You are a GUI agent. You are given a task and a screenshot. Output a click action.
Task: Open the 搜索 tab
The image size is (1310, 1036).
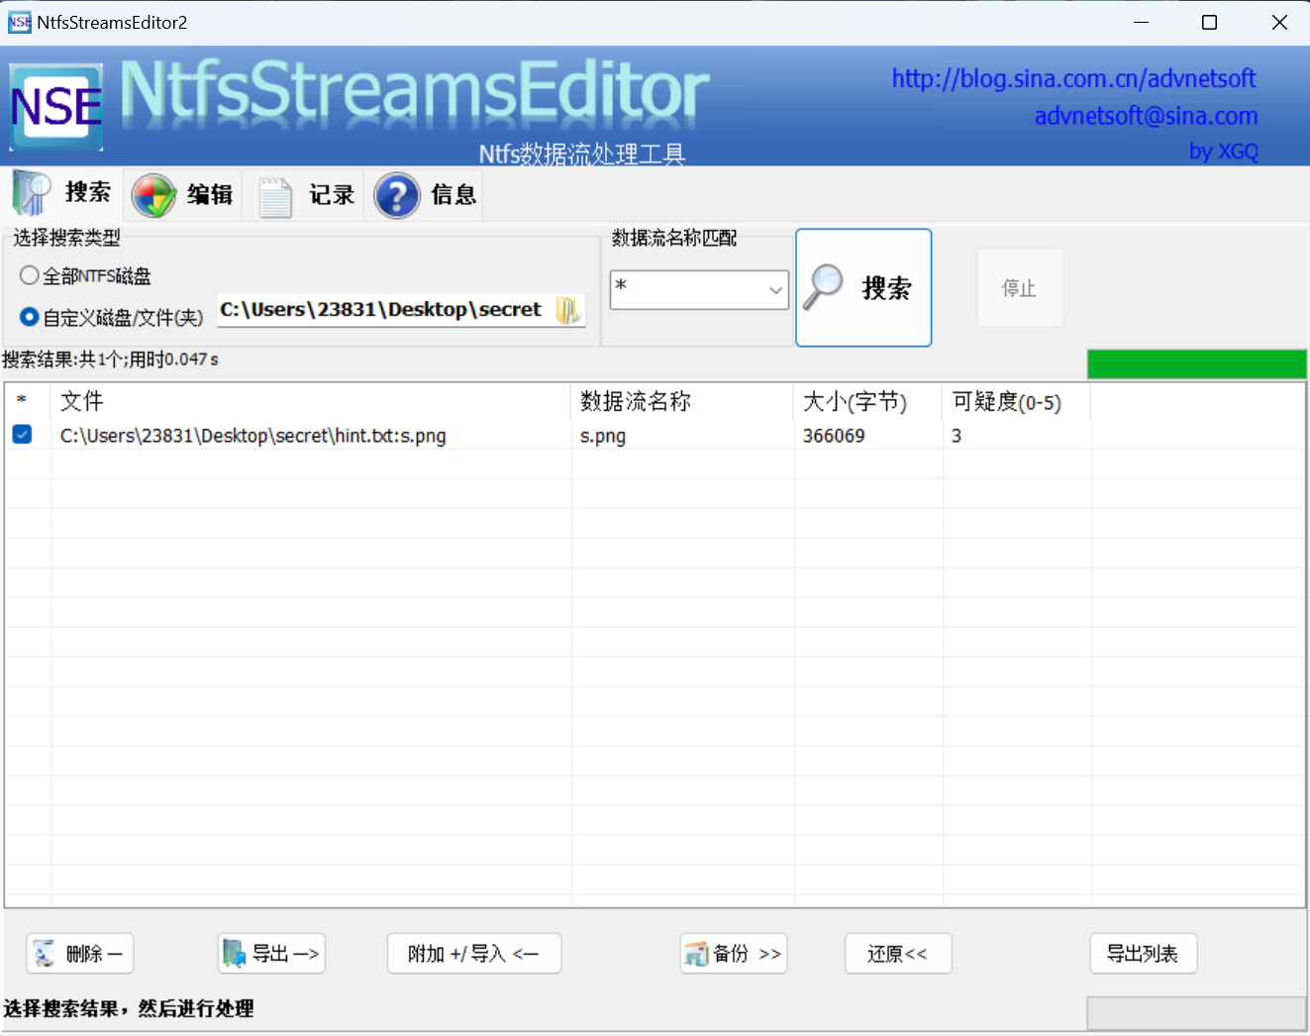62,193
